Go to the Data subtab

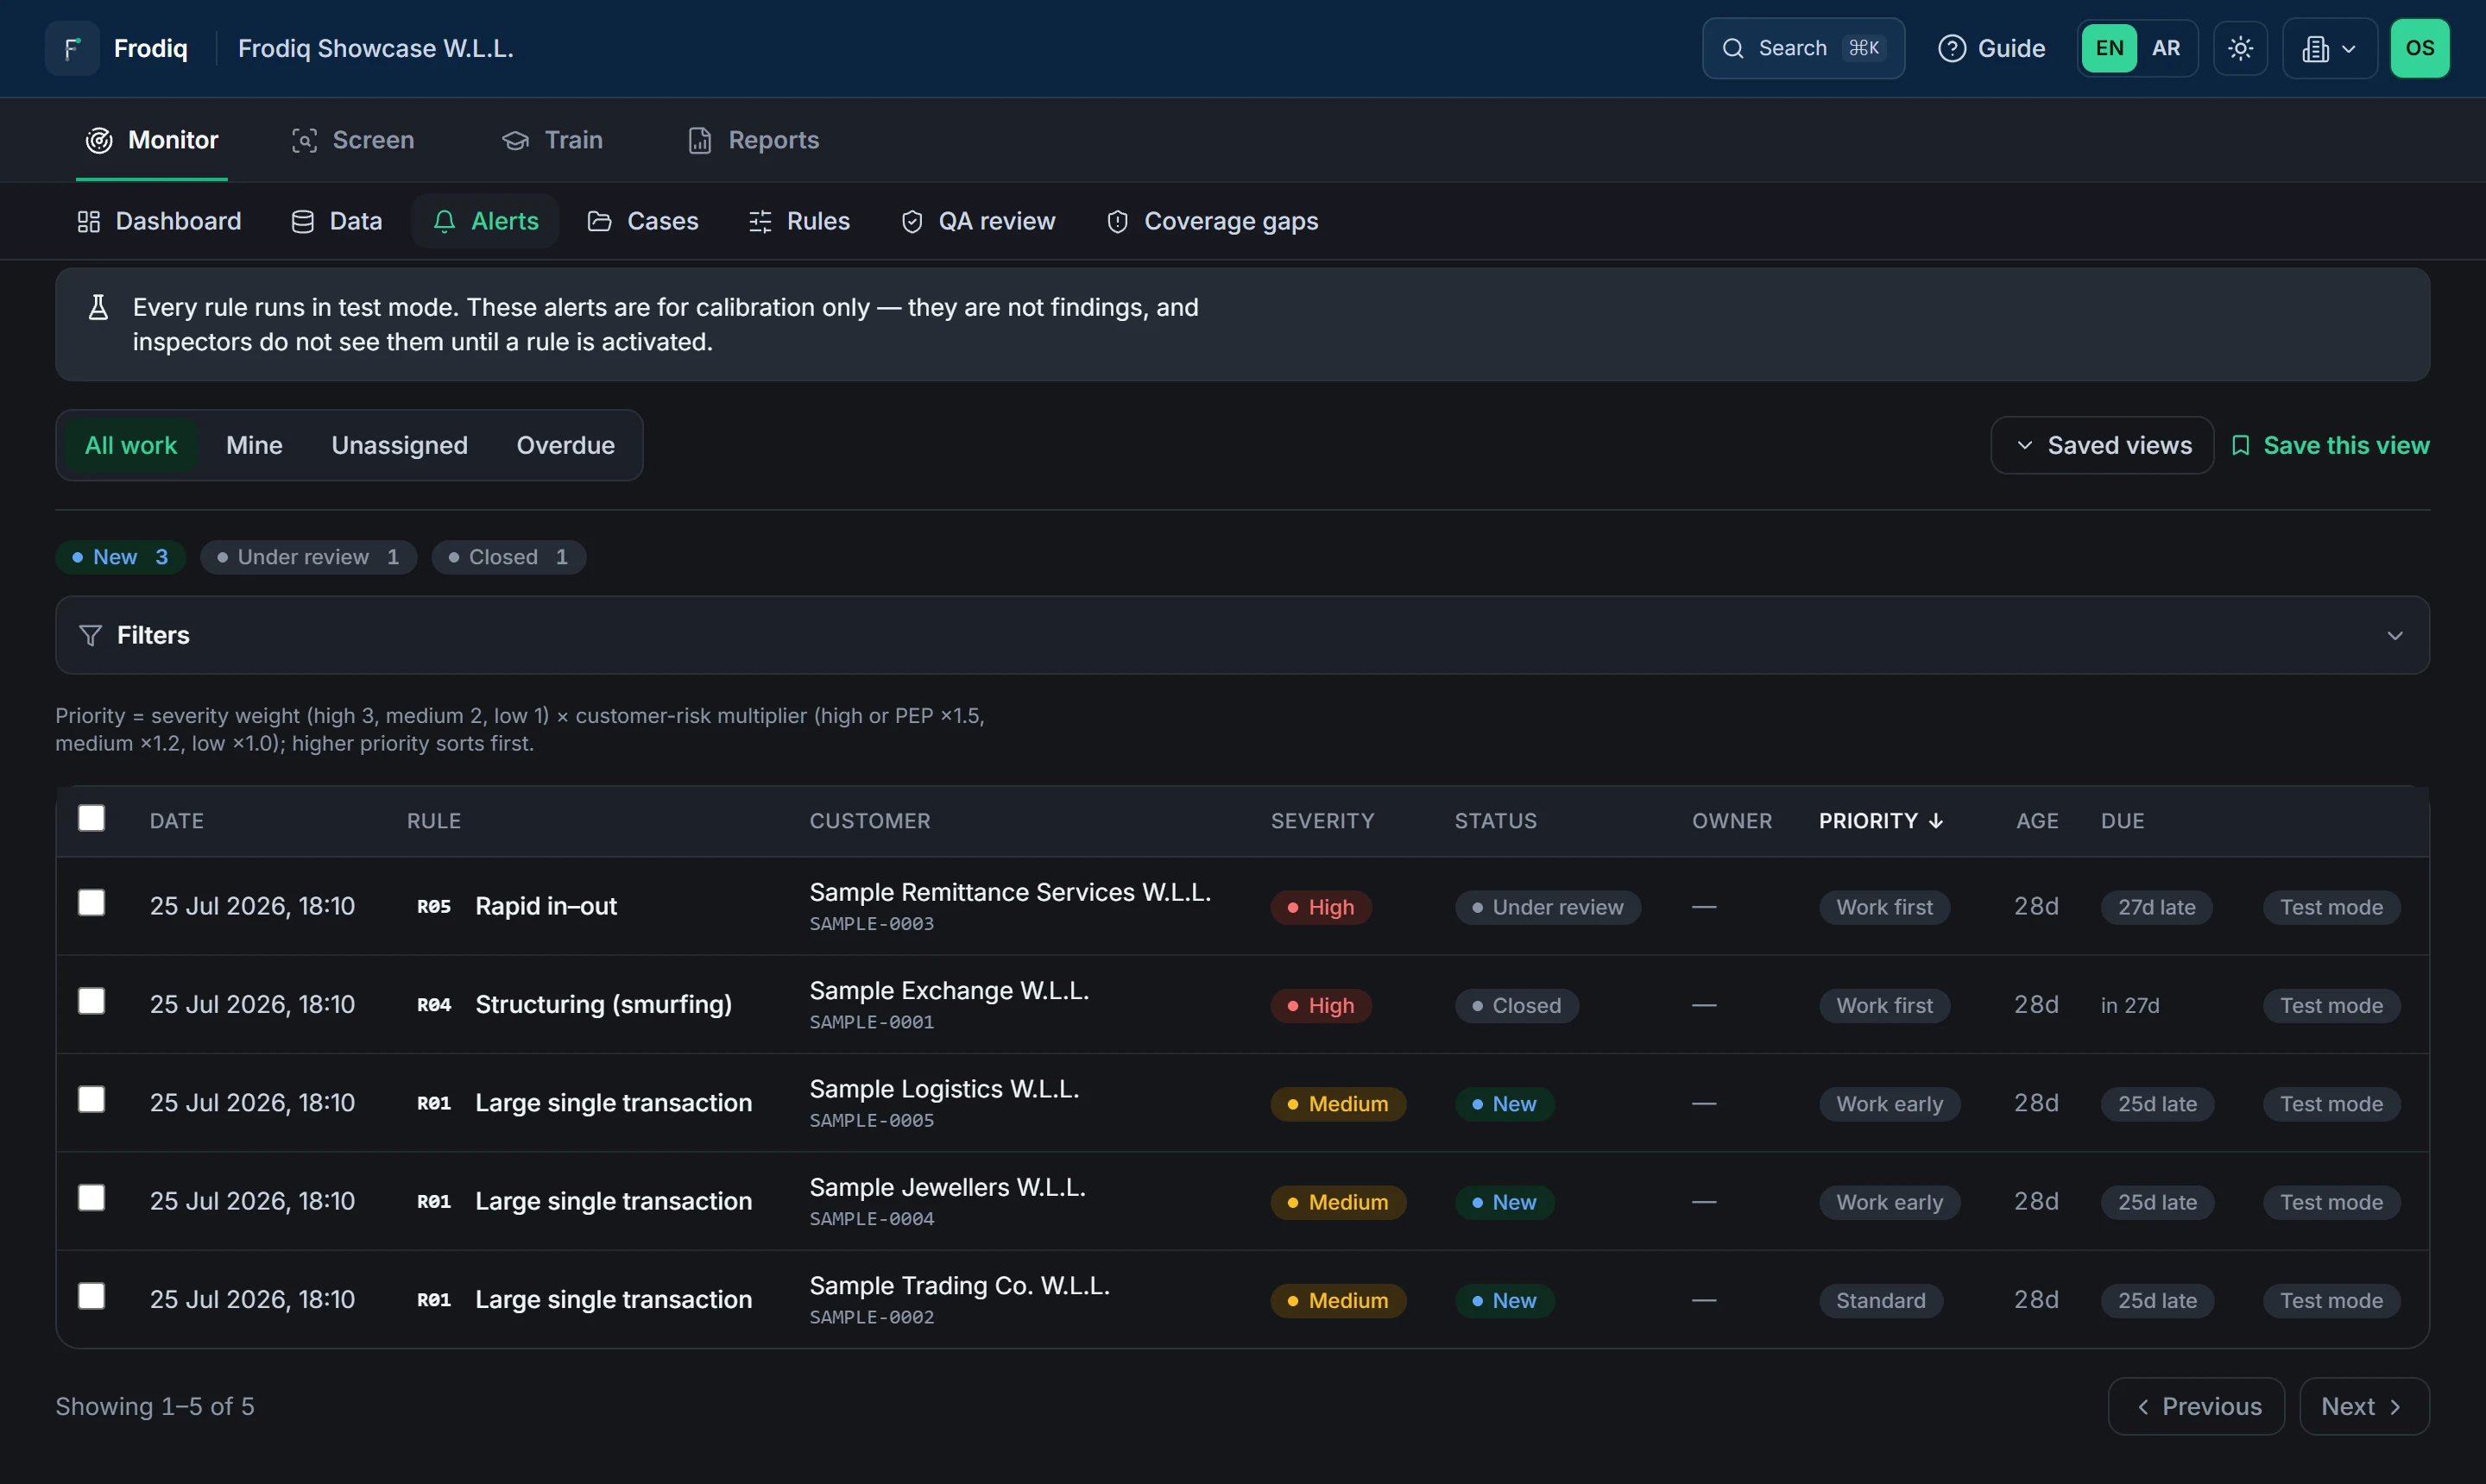click(x=336, y=221)
